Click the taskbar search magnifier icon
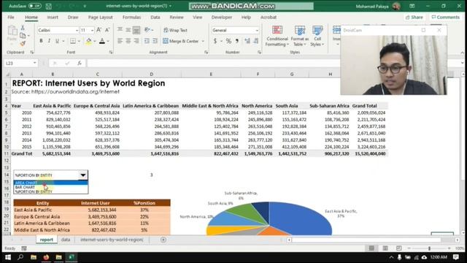467x263 pixels. click(x=20, y=257)
